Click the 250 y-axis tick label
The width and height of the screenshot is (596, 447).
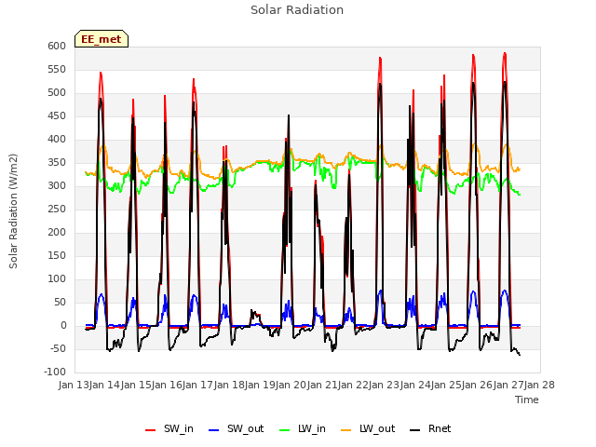pos(57,209)
